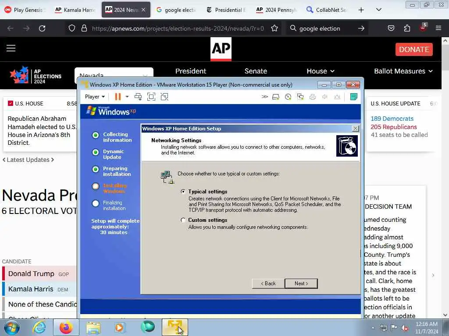Click the network adapter device icon

pyautogui.click(x=300, y=97)
